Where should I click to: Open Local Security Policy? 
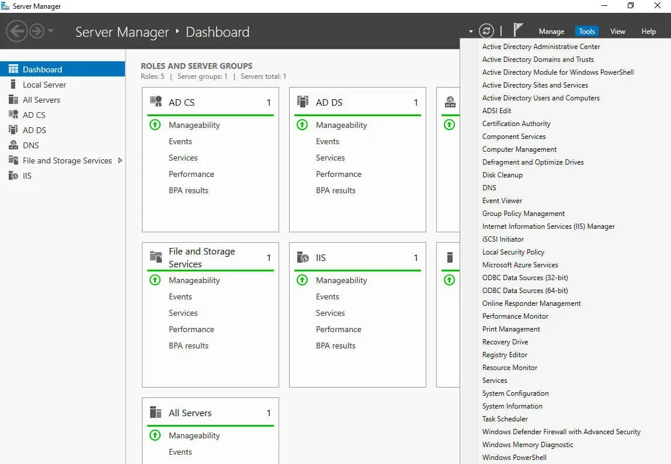click(x=513, y=252)
